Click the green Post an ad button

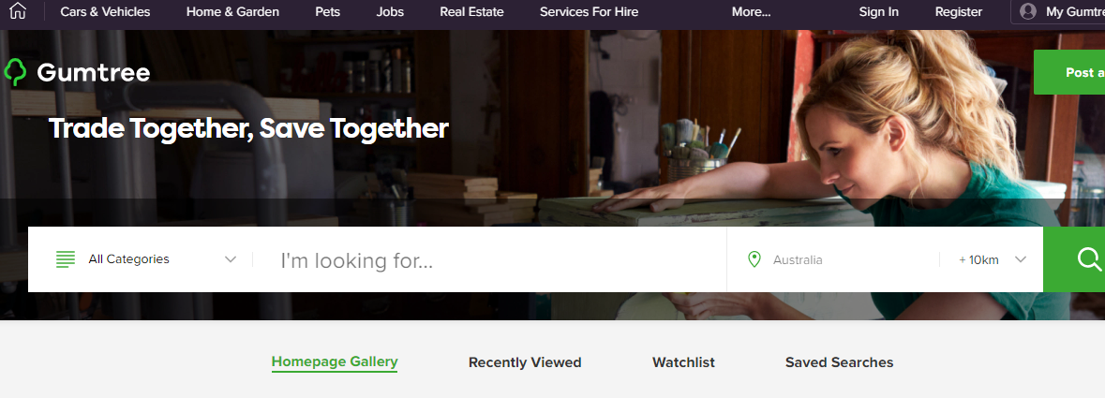(x=1069, y=72)
